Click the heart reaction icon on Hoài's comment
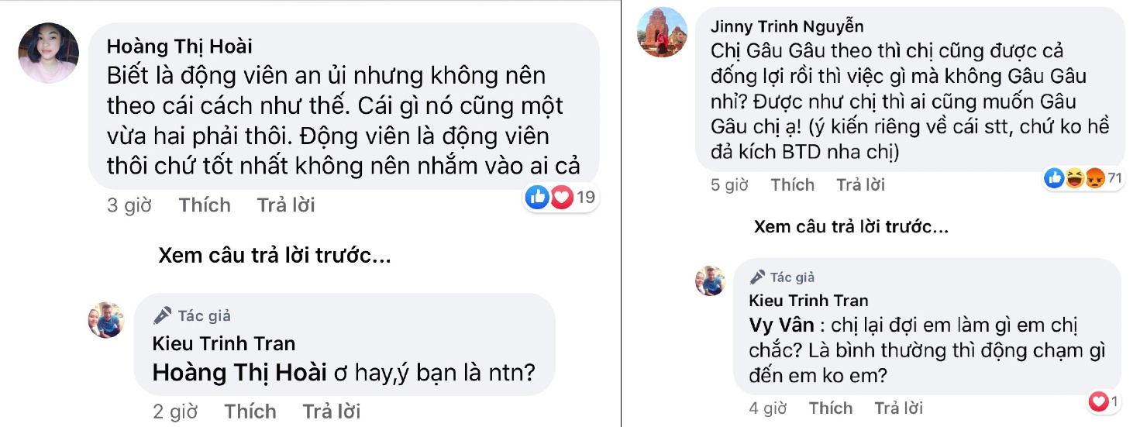The image size is (1140, 427). click(561, 198)
